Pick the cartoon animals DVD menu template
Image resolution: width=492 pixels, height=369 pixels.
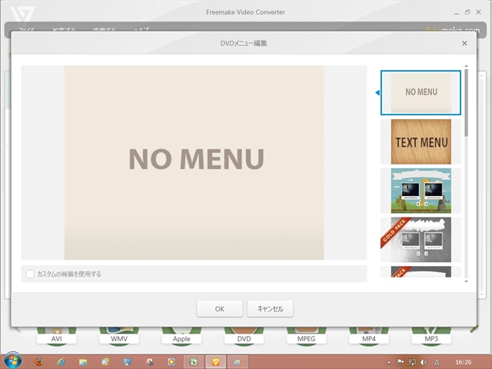421,190
